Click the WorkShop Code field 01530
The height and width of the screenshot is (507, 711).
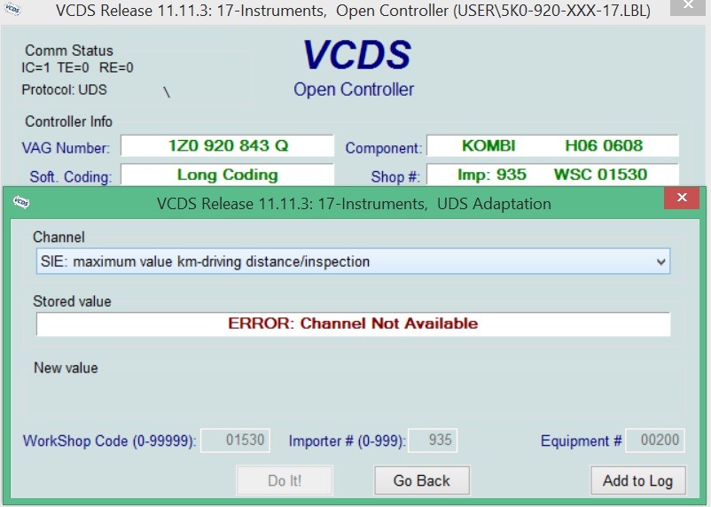pos(235,440)
